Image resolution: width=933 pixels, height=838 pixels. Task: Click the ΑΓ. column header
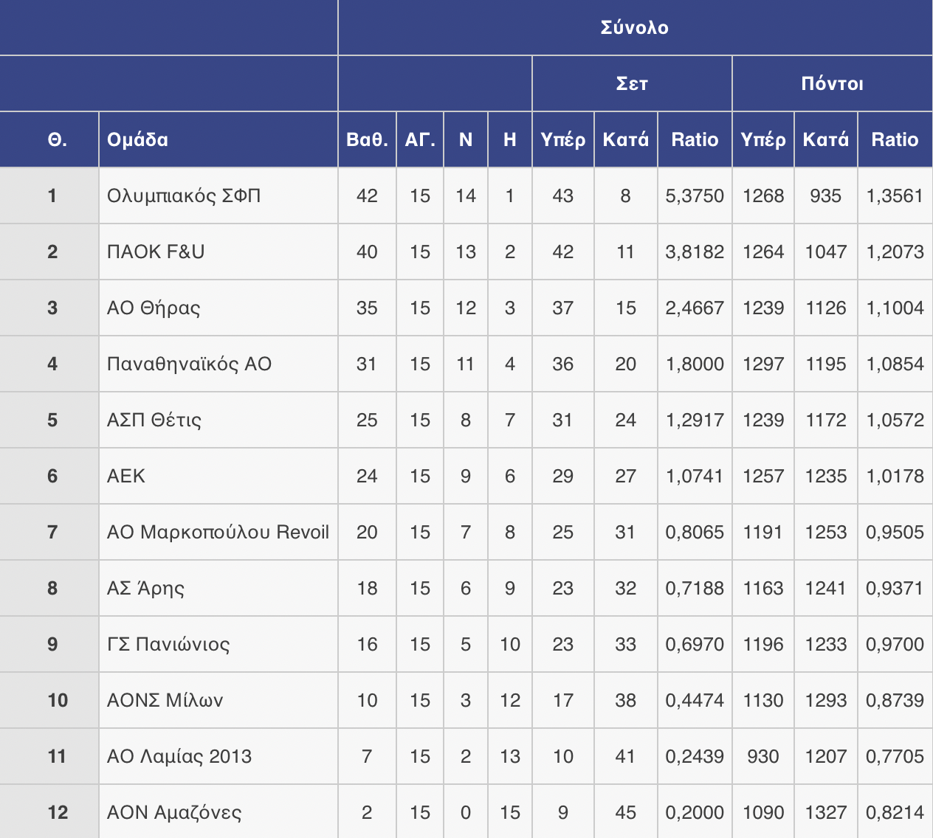[x=420, y=139]
